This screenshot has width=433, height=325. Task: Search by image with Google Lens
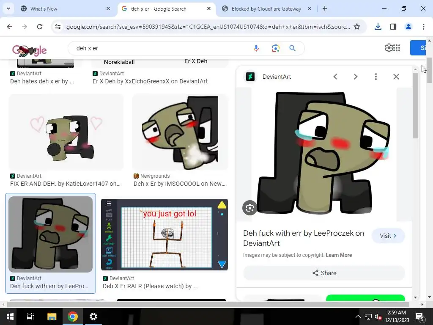(x=275, y=48)
